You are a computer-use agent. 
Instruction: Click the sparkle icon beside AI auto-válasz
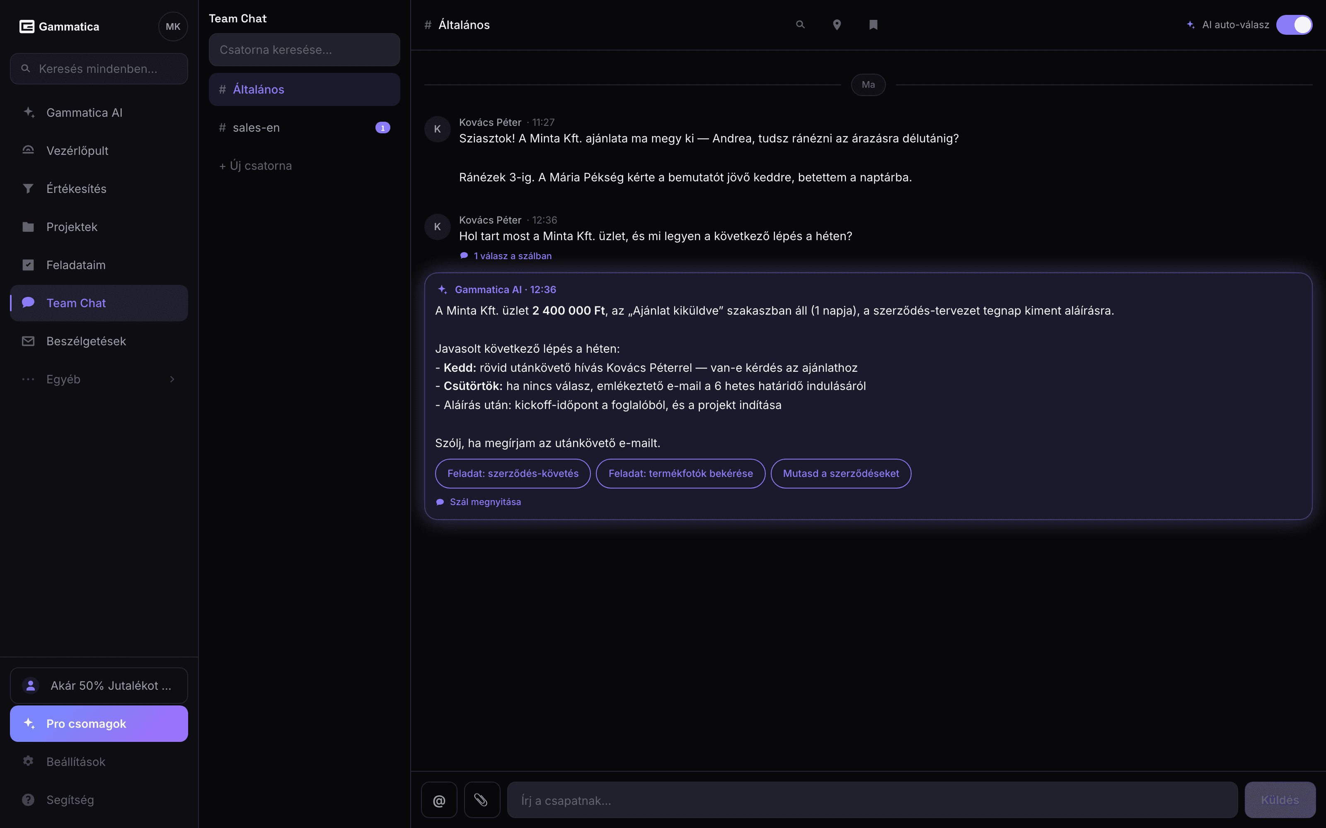1190,25
